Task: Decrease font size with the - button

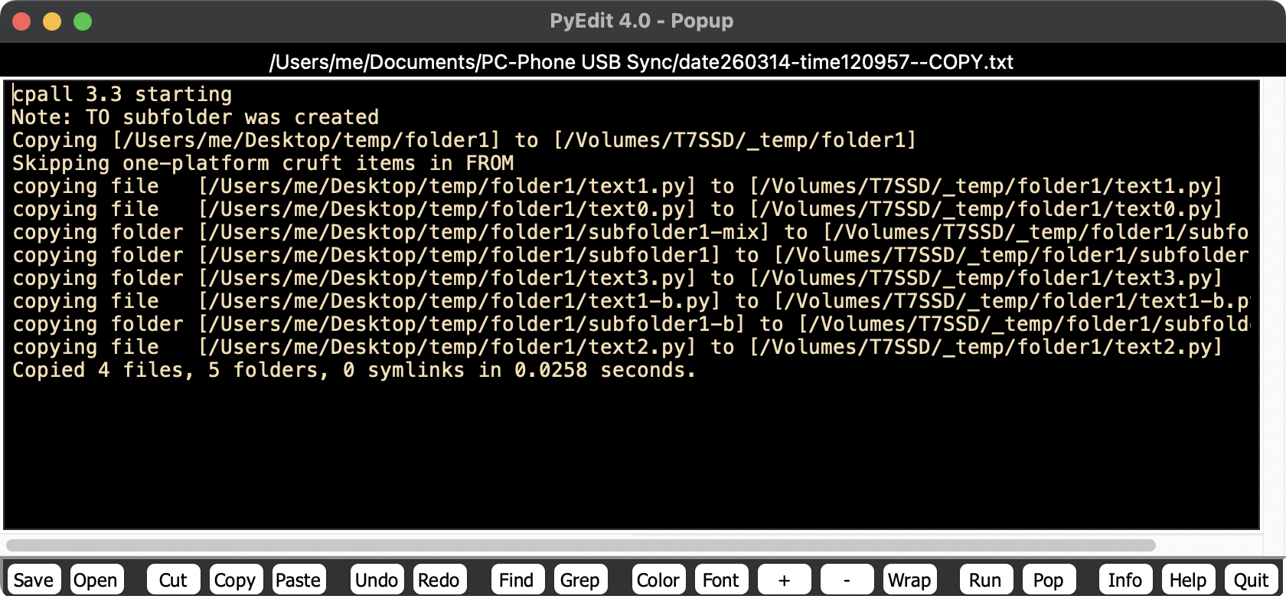Action: point(847,580)
